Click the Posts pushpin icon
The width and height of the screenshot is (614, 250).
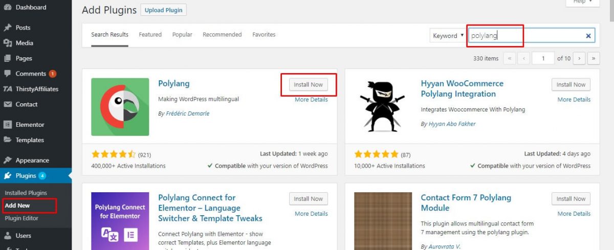pos(8,28)
